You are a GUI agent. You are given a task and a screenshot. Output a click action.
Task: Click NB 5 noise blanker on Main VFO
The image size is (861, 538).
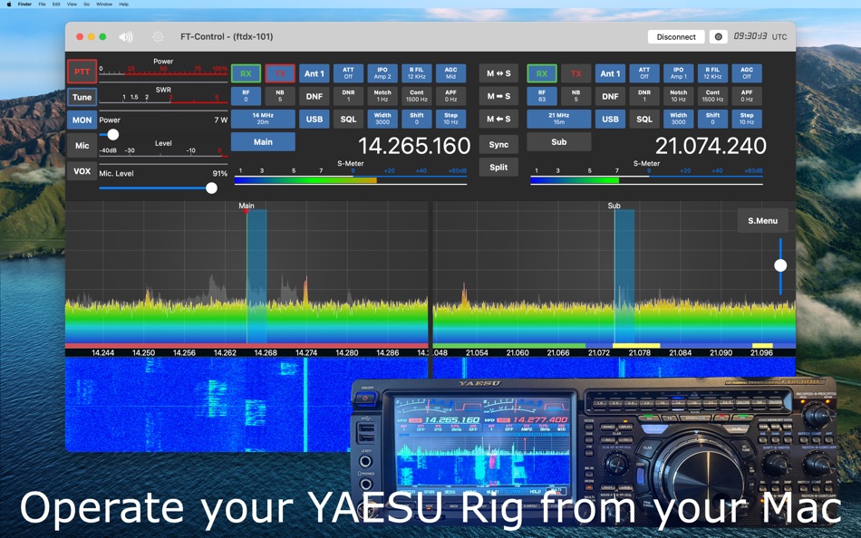(x=280, y=96)
